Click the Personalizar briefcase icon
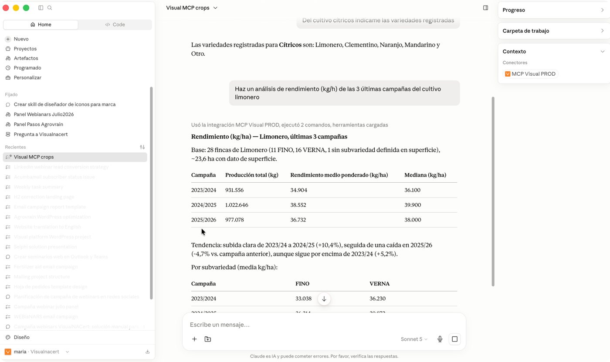The height and width of the screenshot is (362, 610). [8, 77]
